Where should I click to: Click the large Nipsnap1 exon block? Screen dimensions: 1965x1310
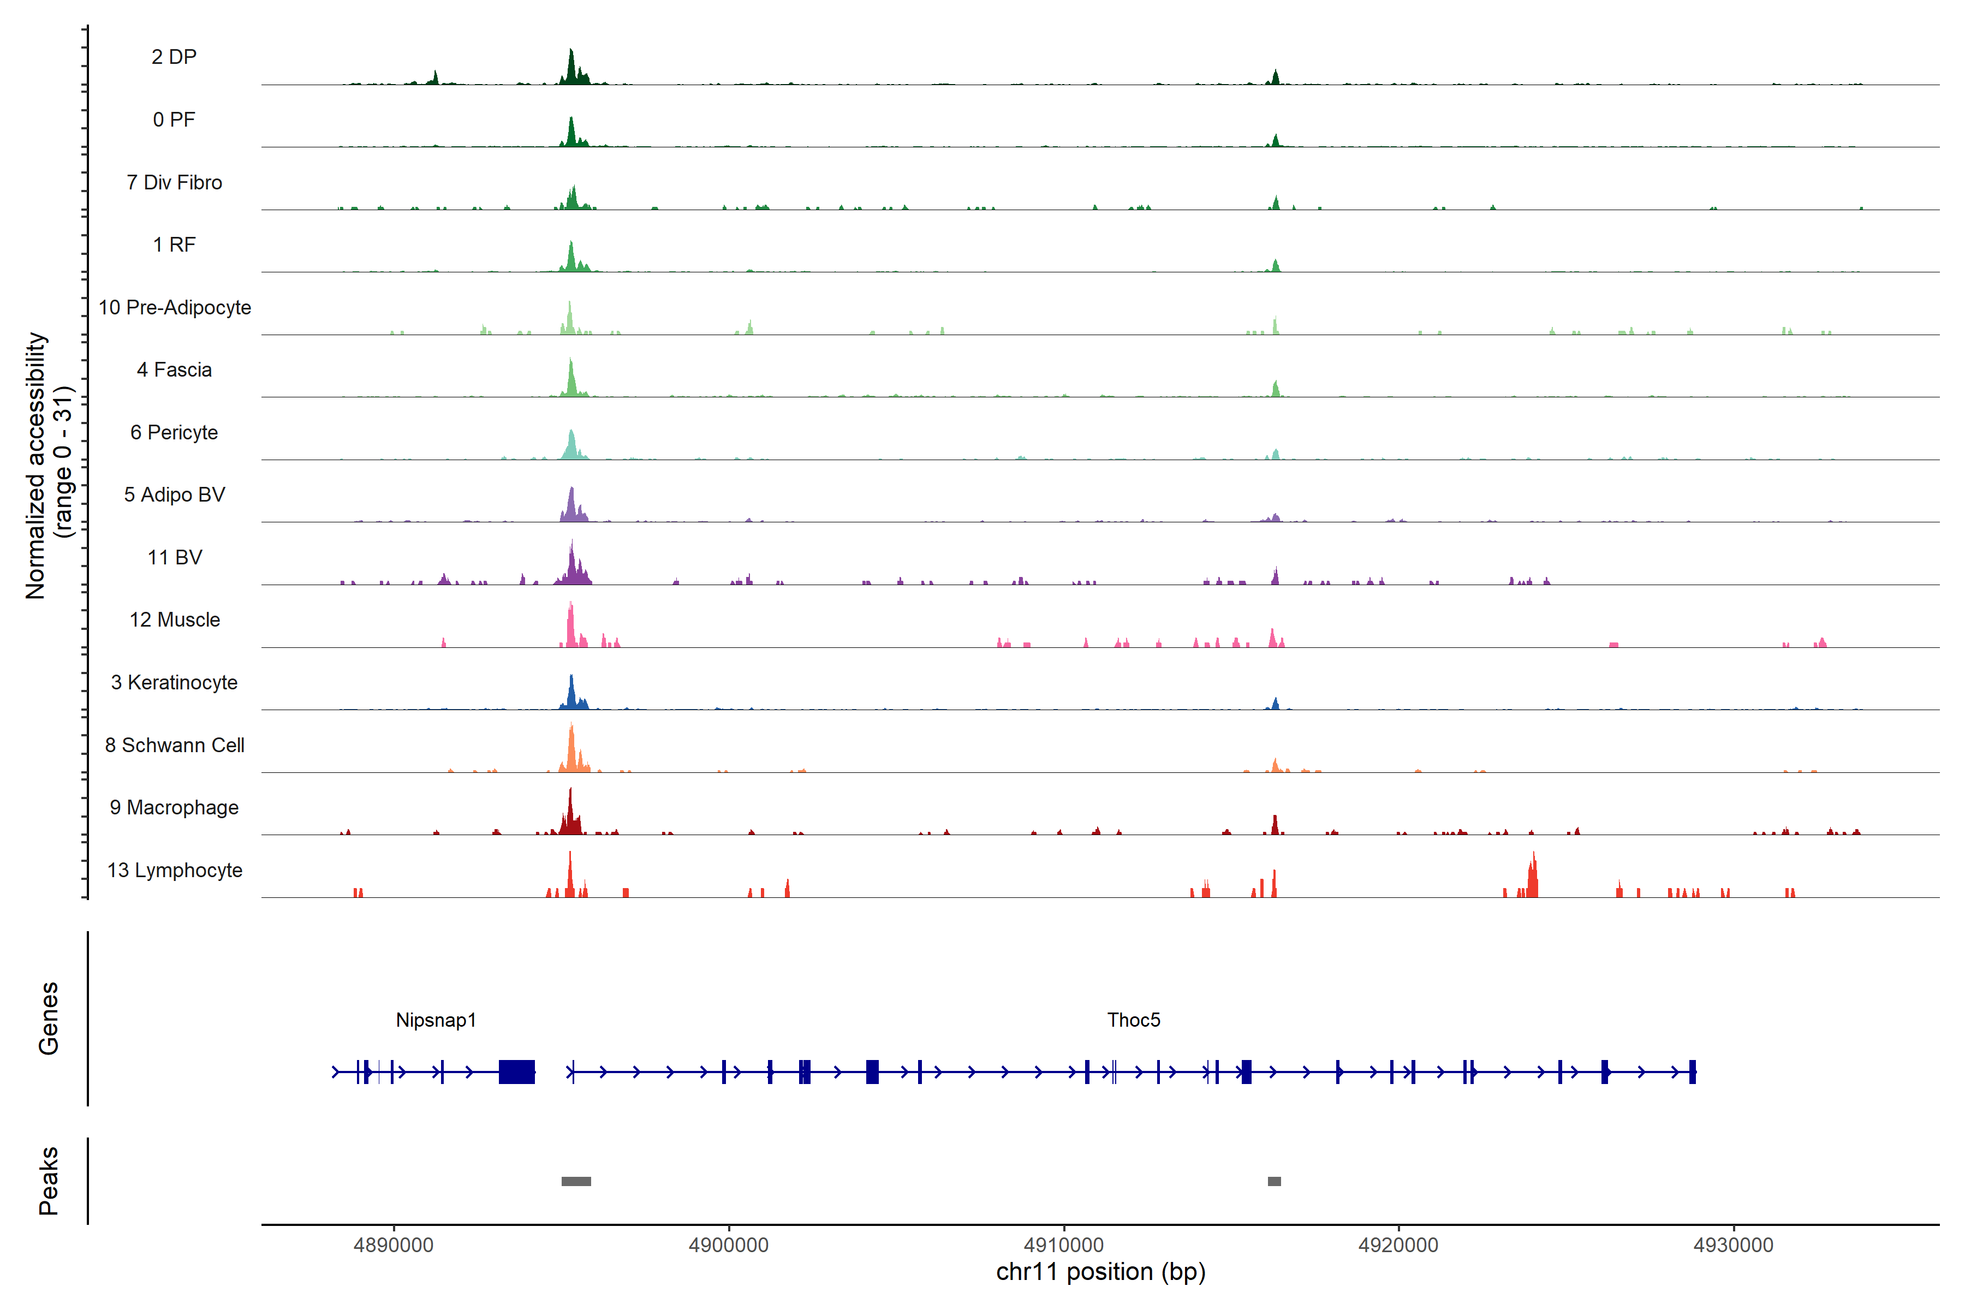click(516, 1071)
